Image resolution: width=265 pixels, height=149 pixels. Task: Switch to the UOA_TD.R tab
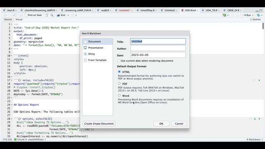click(212, 10)
